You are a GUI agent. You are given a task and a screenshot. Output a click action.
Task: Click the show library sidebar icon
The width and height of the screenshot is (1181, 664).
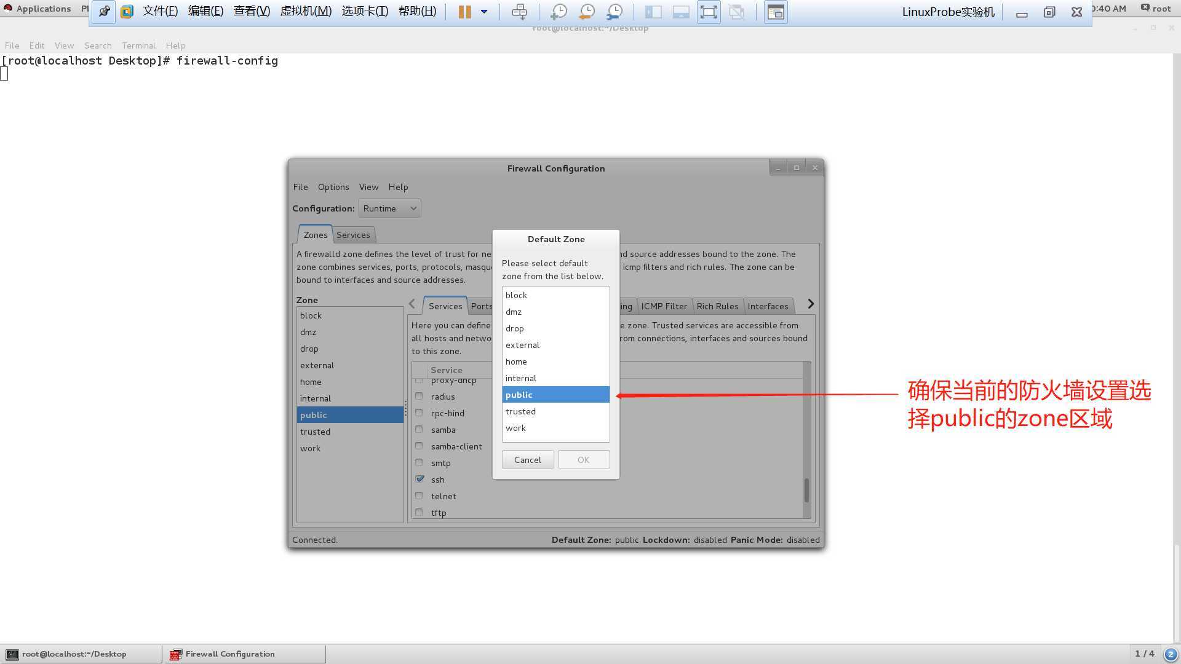653,12
